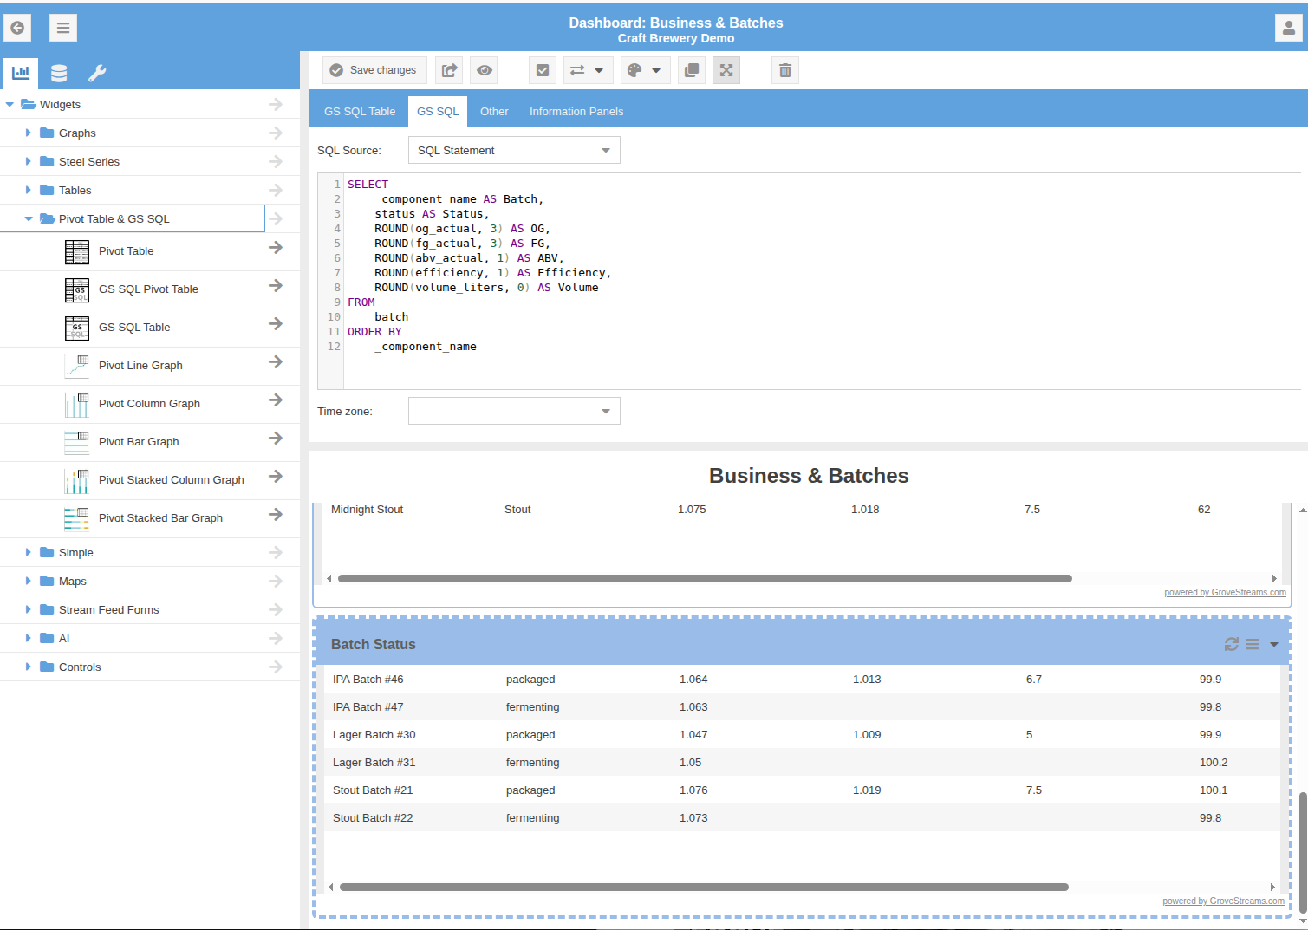Click the back arrow button in header

[17, 28]
